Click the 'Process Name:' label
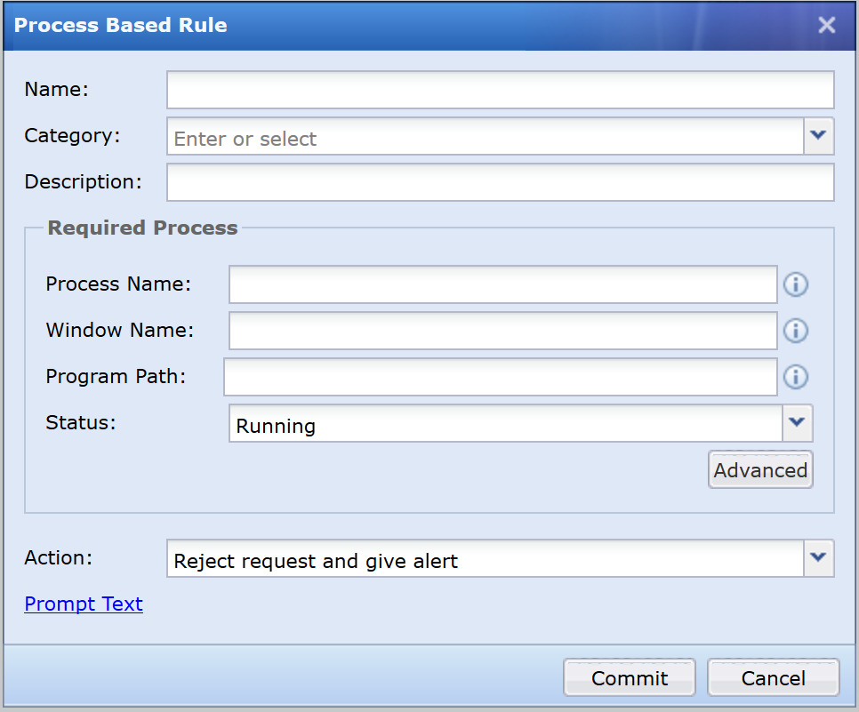The image size is (859, 712). click(118, 284)
